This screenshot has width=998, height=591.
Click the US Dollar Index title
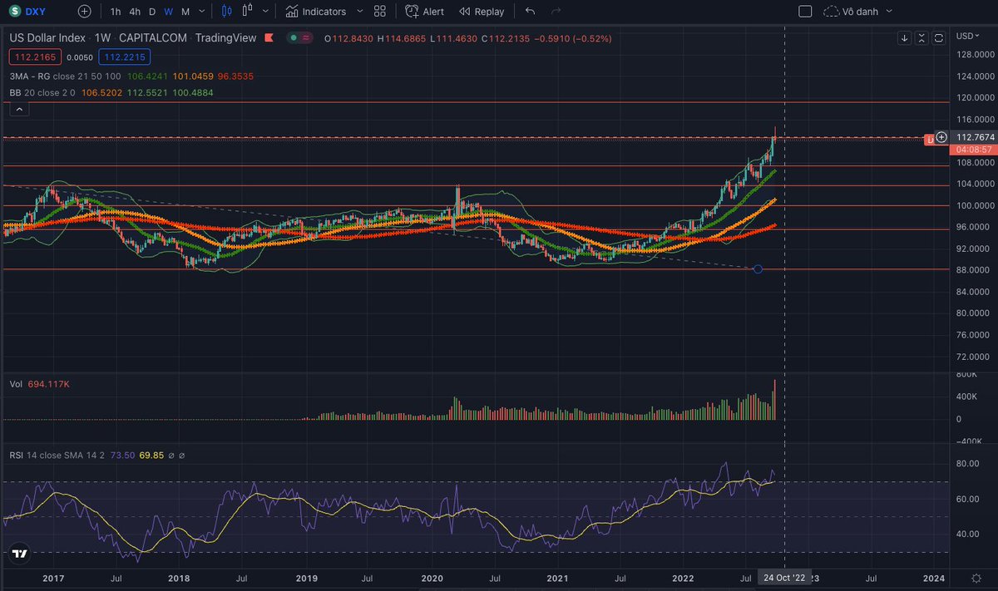pos(47,37)
